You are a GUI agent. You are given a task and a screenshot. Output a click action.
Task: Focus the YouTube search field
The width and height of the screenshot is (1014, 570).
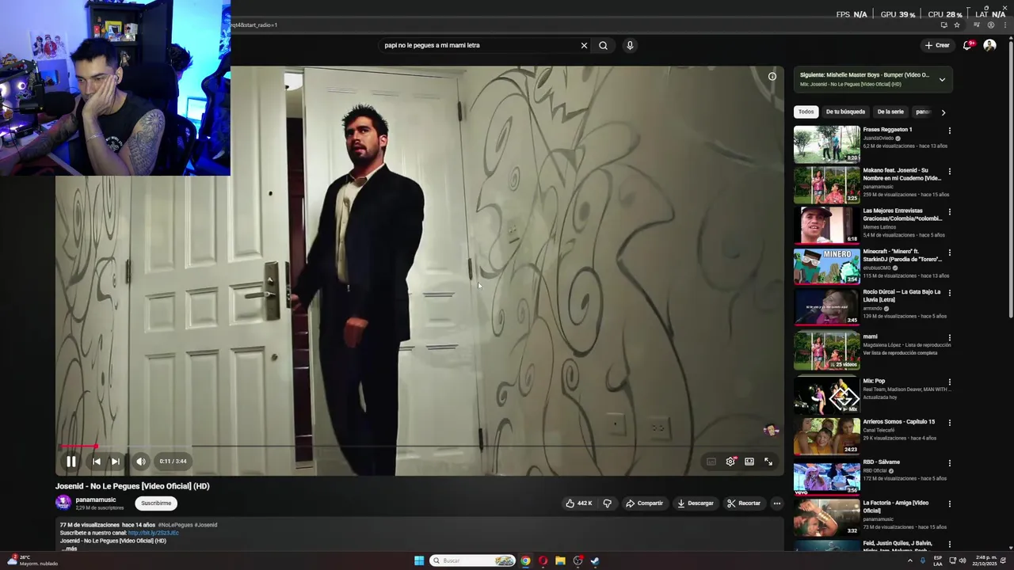pos(479,45)
